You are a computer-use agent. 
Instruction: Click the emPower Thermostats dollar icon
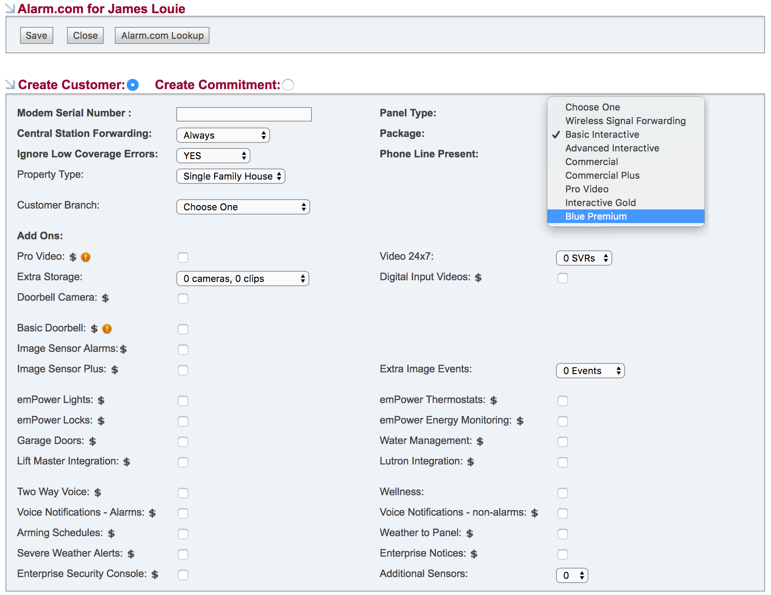[x=494, y=401]
